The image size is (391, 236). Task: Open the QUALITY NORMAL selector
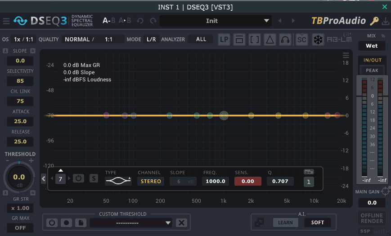click(x=93, y=40)
